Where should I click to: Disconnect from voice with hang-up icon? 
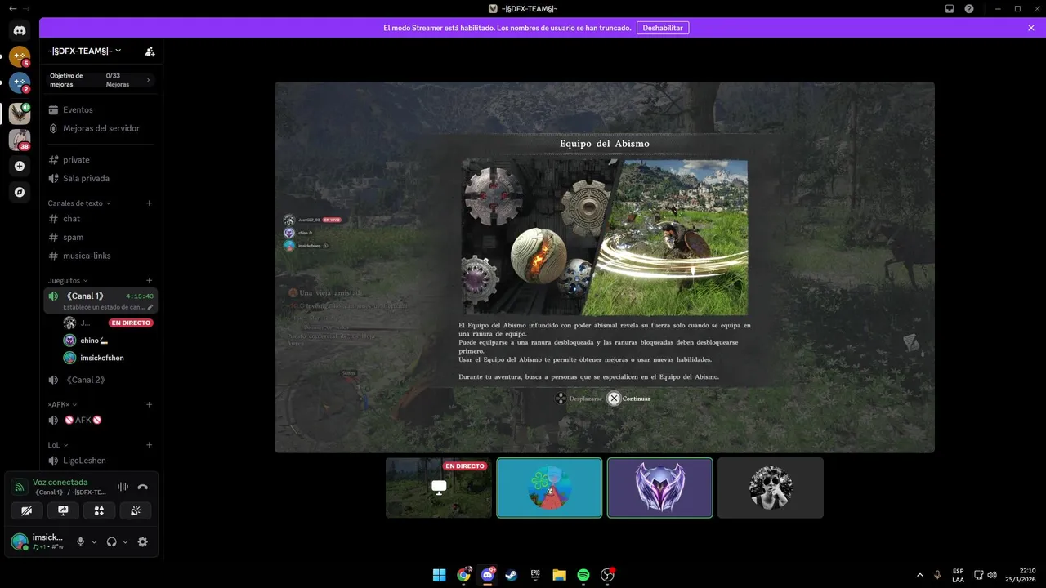pyautogui.click(x=143, y=487)
